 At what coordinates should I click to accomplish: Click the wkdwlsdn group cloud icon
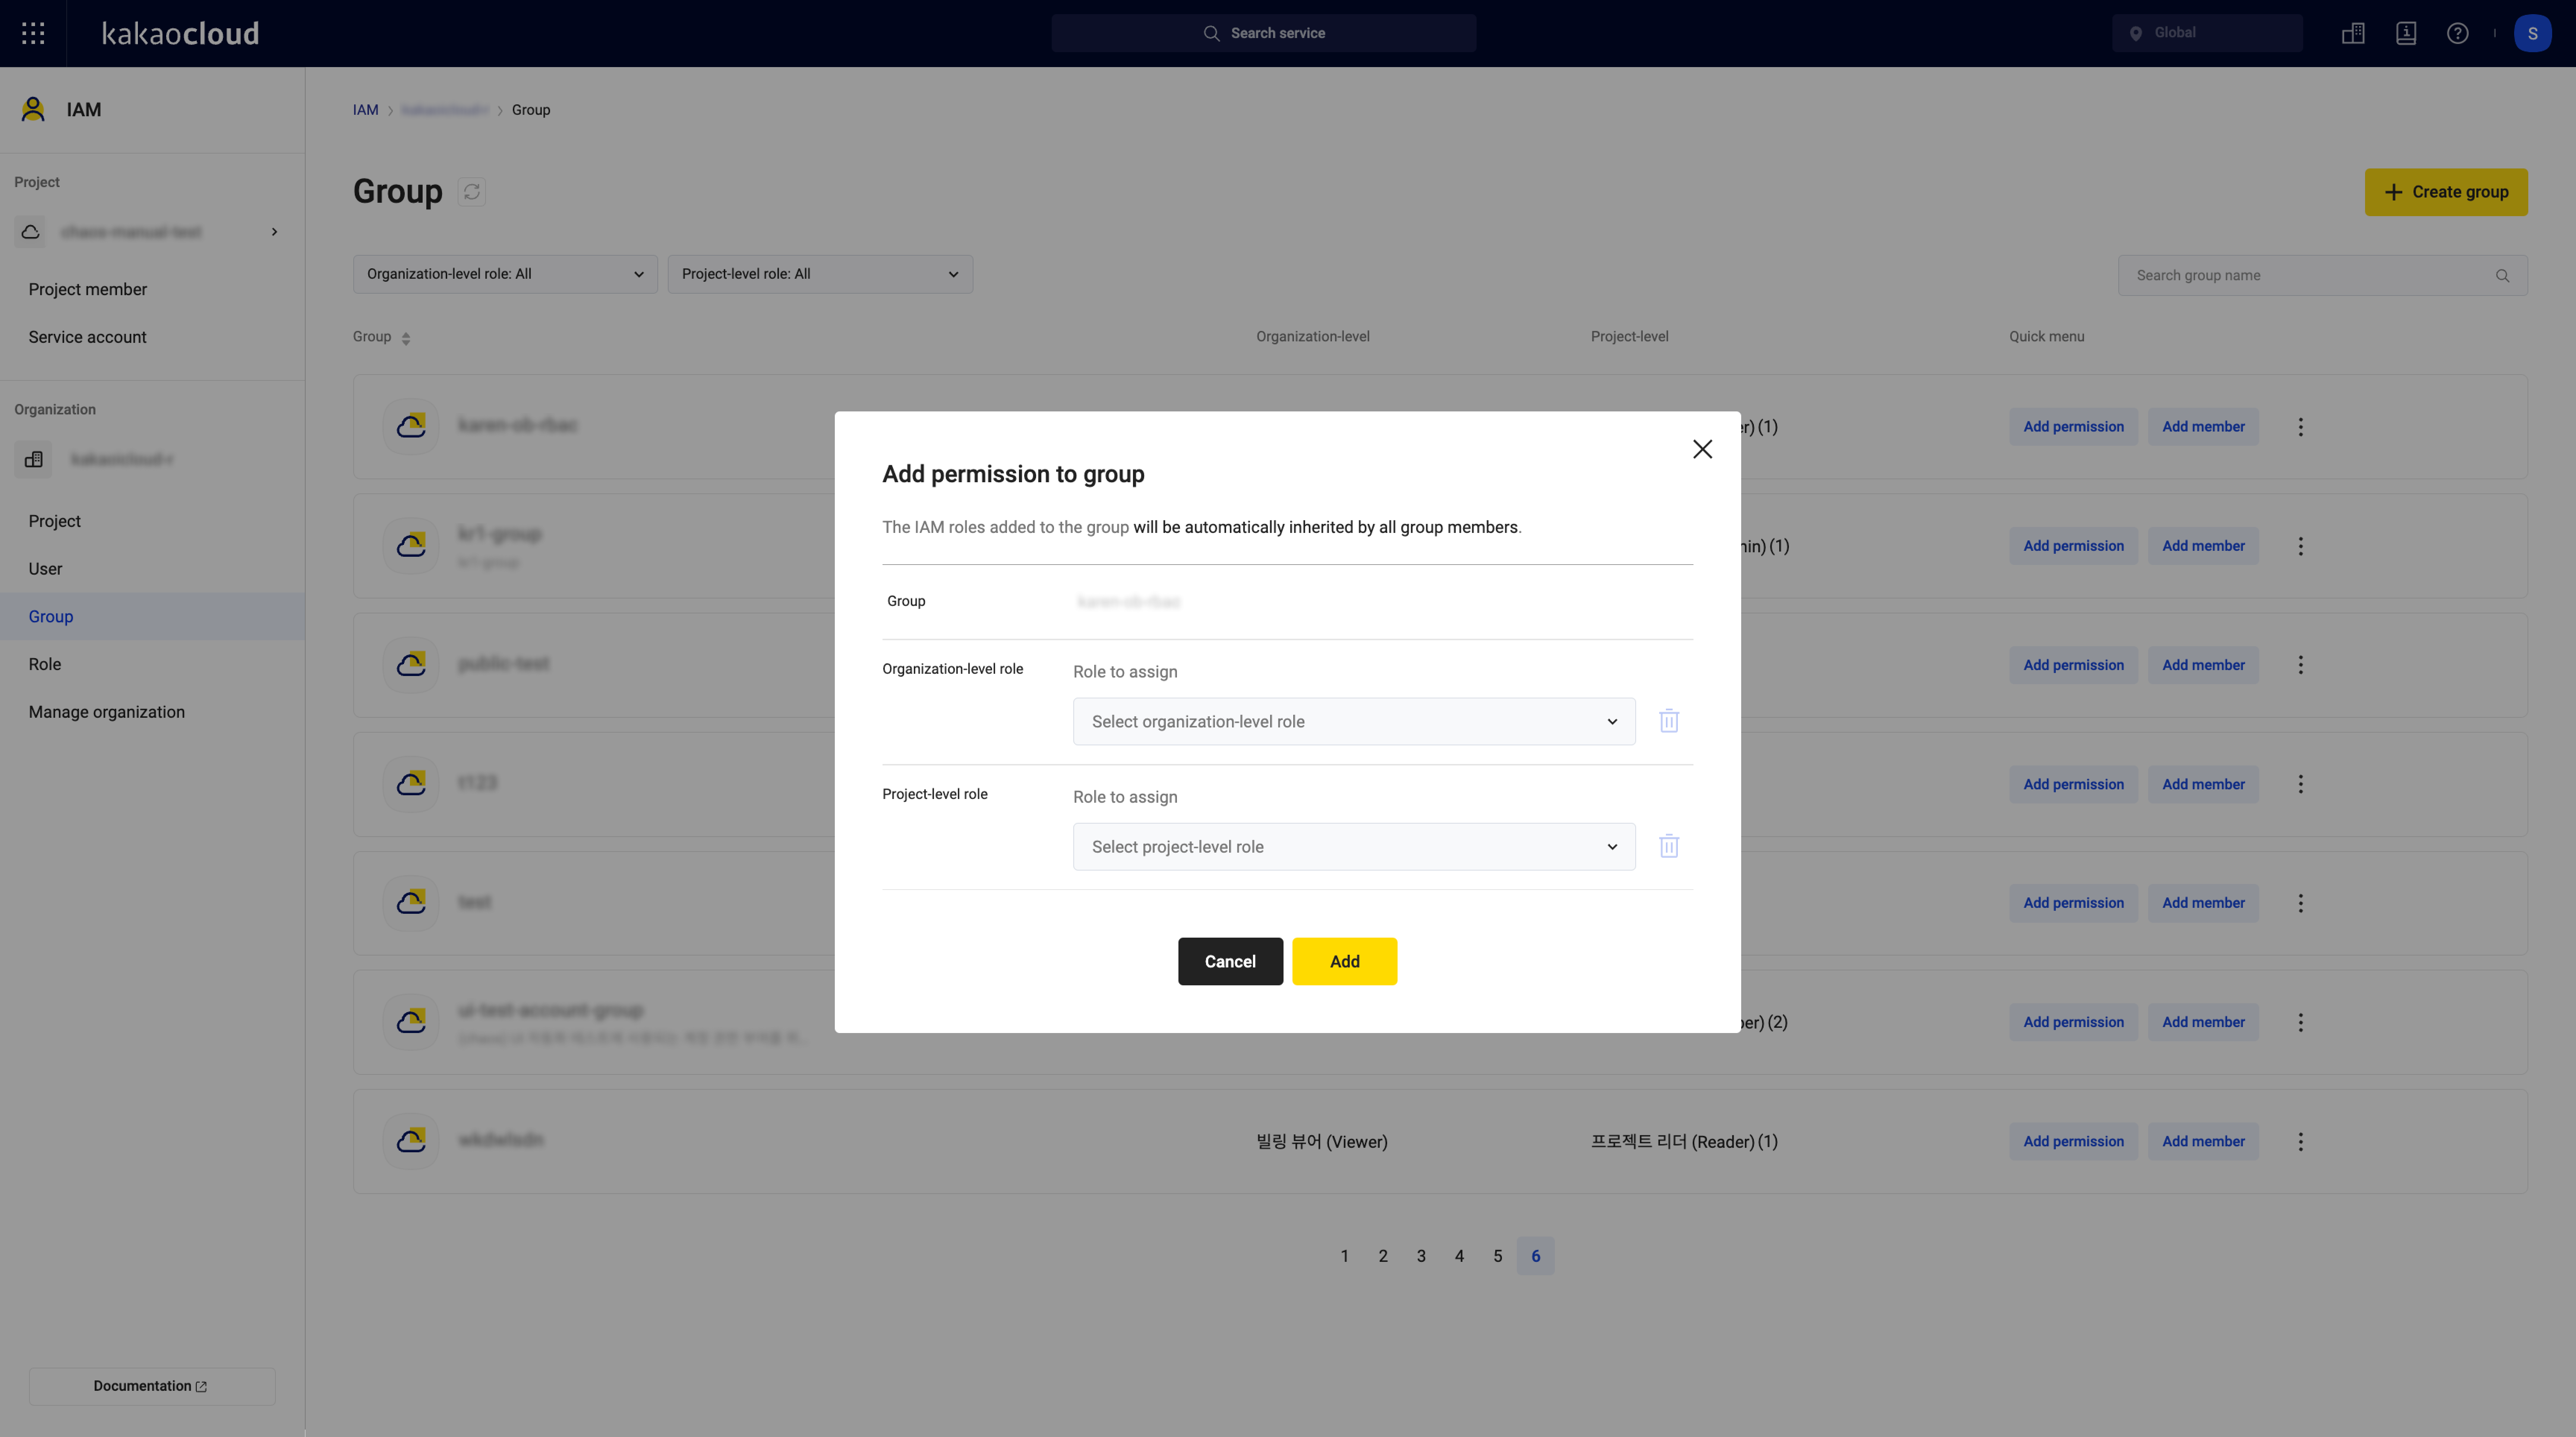411,1141
